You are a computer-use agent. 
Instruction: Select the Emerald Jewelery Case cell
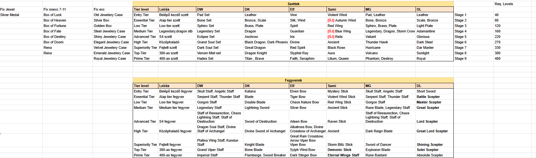[112, 53]
